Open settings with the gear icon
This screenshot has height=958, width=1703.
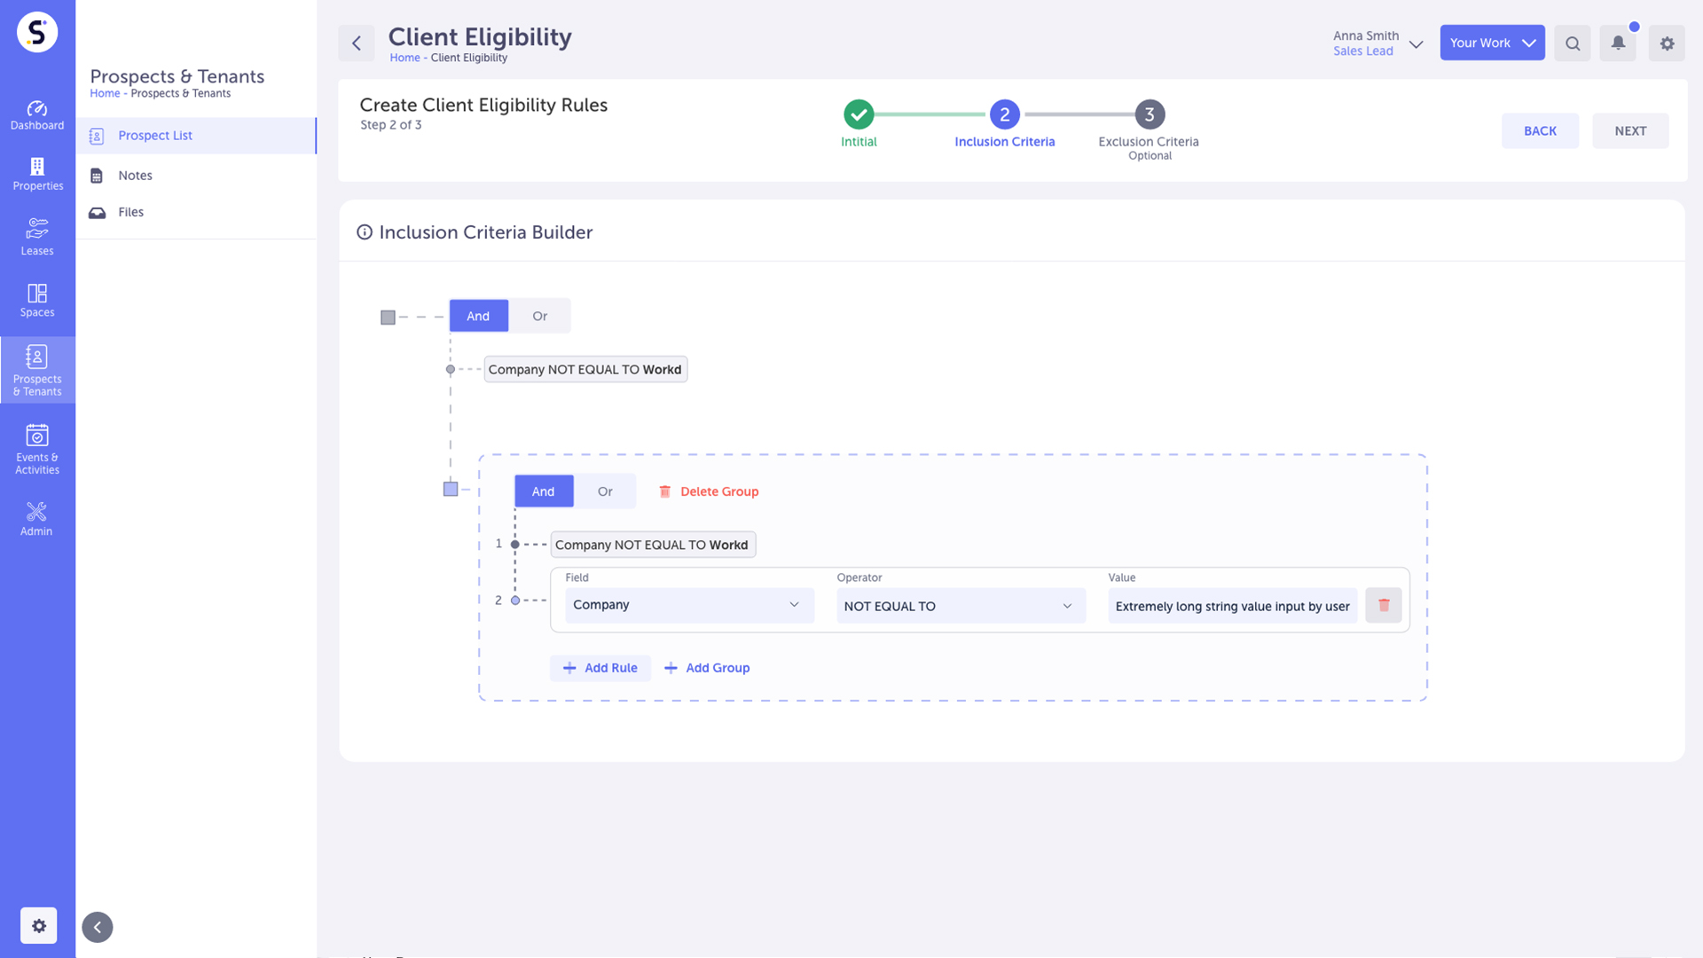pos(1666,43)
